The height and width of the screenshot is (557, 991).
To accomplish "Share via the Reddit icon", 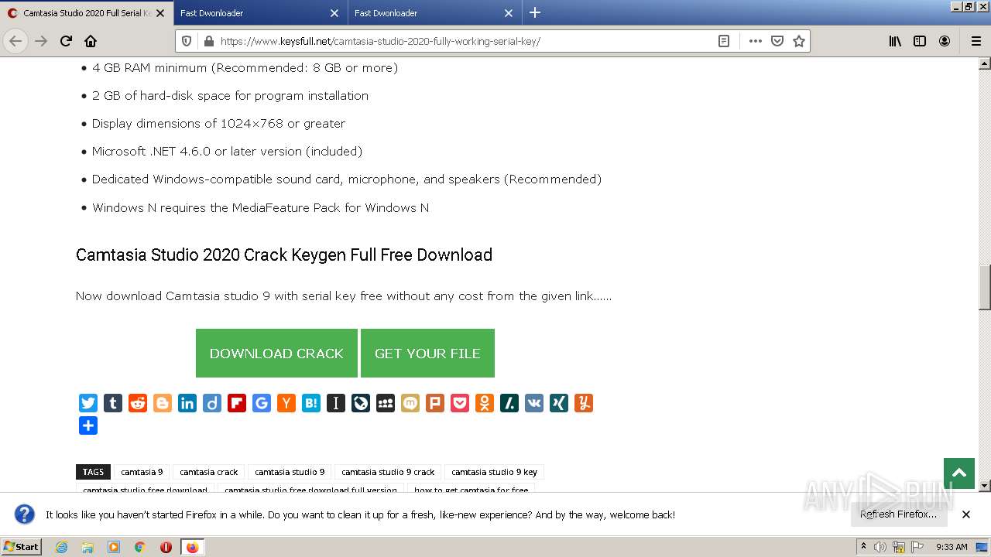I will pos(138,403).
